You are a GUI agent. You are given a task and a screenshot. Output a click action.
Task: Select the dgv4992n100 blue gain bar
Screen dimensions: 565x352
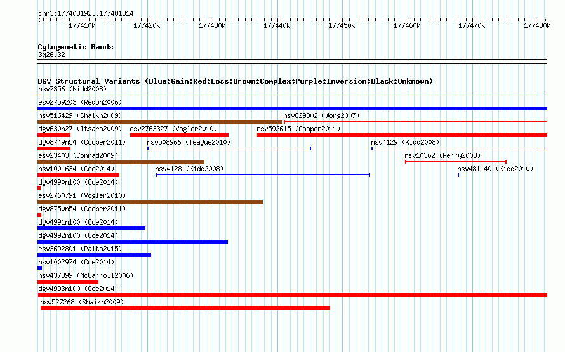133,242
